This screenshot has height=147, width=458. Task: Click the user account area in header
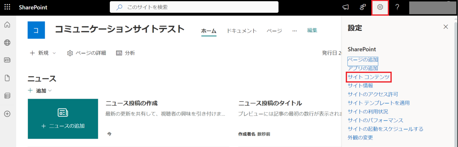(433, 7)
